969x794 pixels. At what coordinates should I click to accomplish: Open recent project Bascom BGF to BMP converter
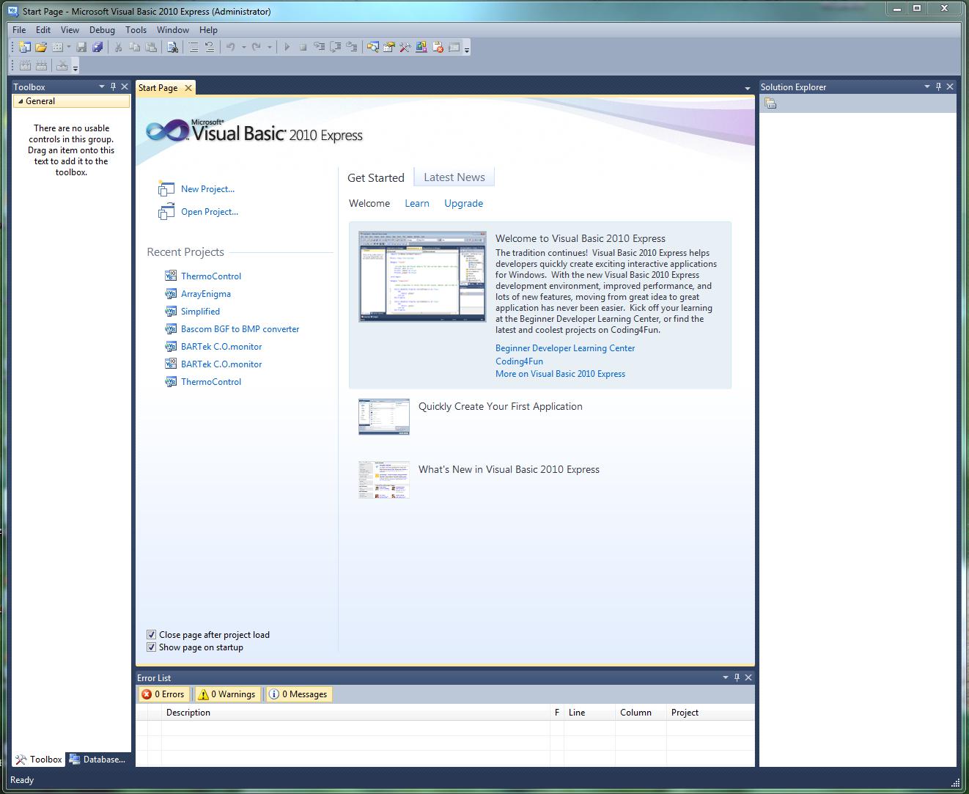click(240, 329)
